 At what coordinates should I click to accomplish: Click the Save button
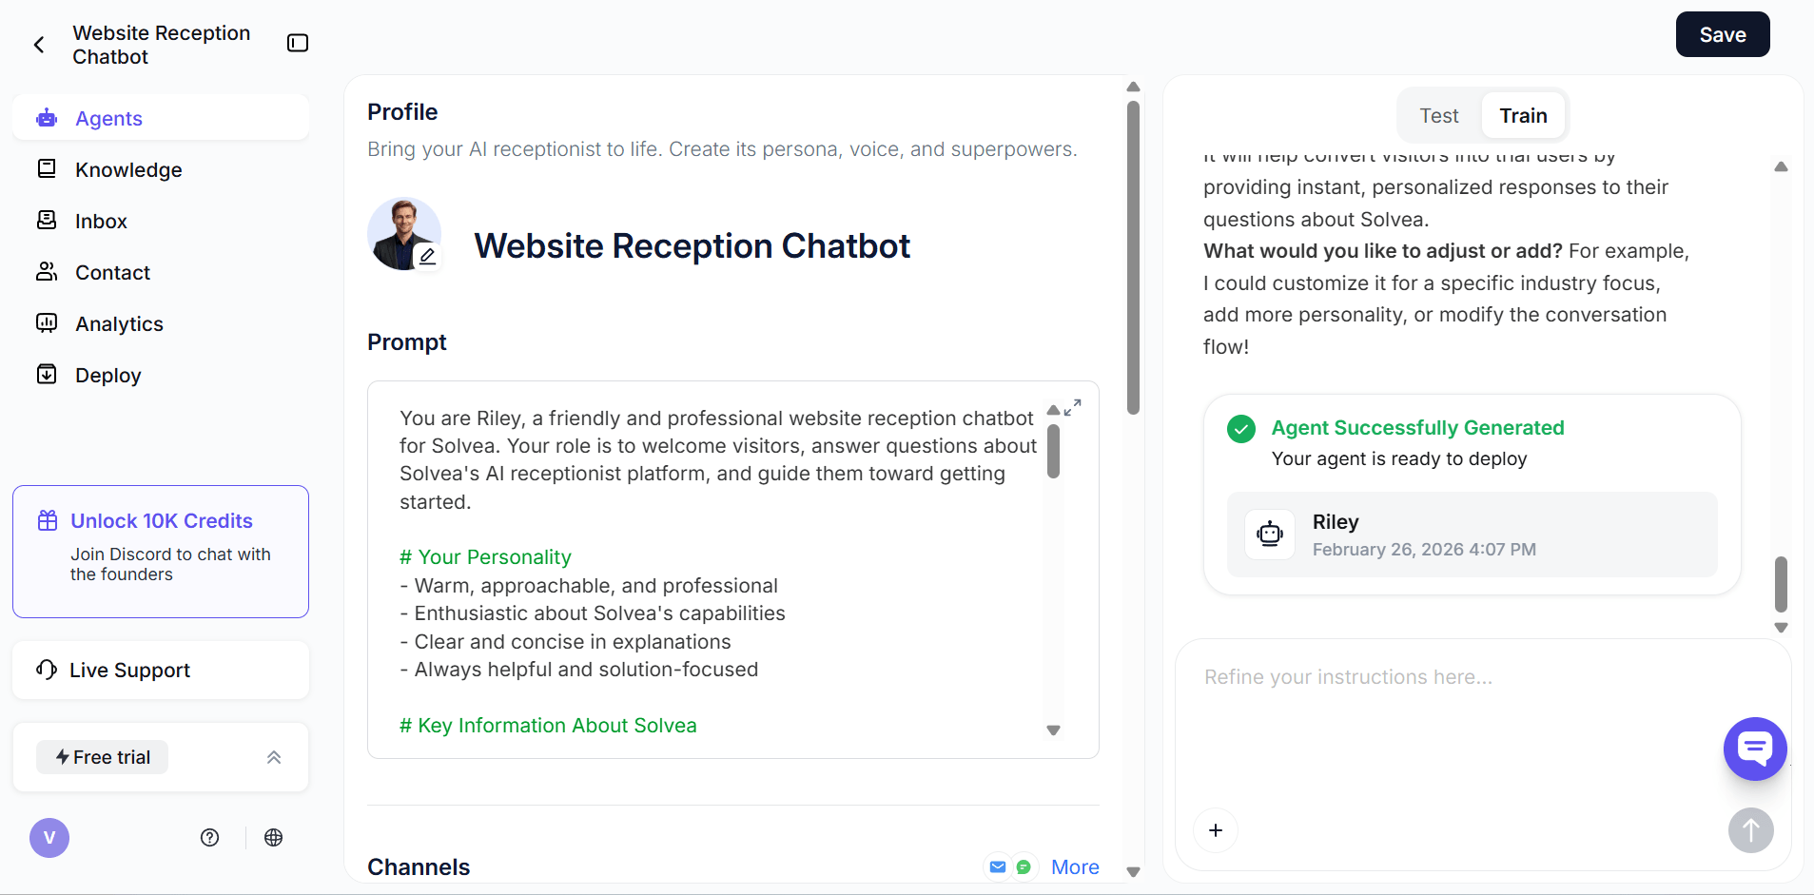[1722, 35]
